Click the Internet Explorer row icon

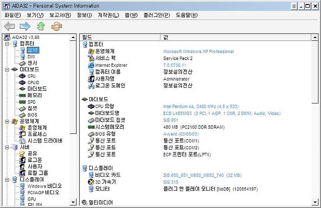click(91, 65)
